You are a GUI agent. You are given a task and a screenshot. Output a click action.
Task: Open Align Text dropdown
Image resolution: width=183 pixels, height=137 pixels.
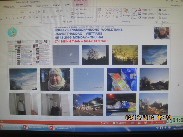pyautogui.click(x=78, y=13)
